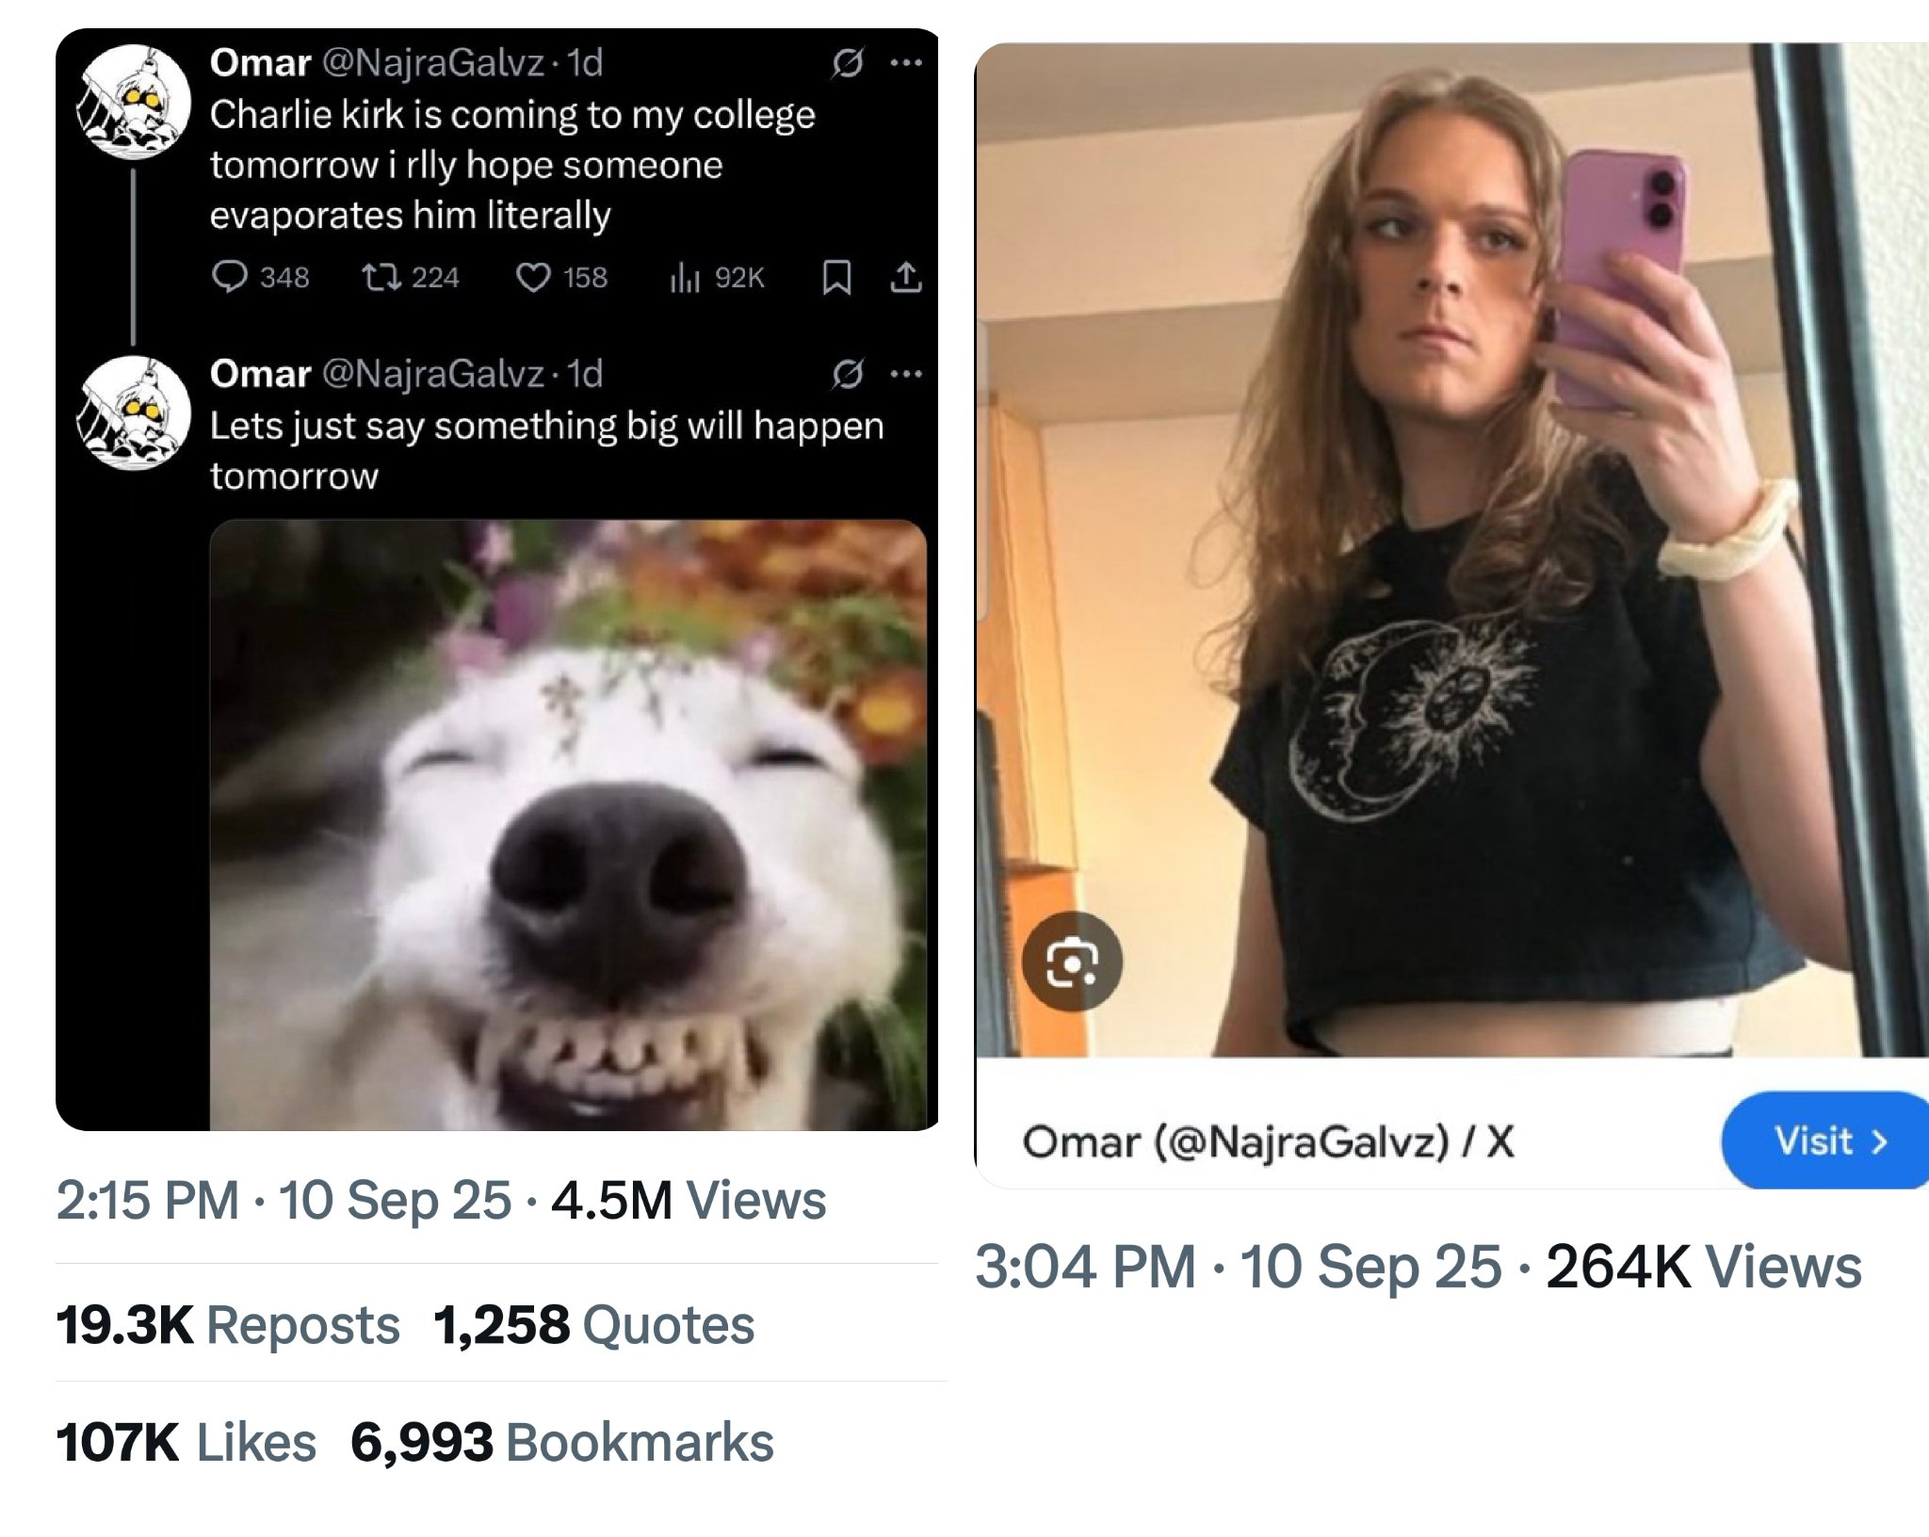Open view analytics icon showing 92K
1929x1537 pixels.
tap(685, 277)
